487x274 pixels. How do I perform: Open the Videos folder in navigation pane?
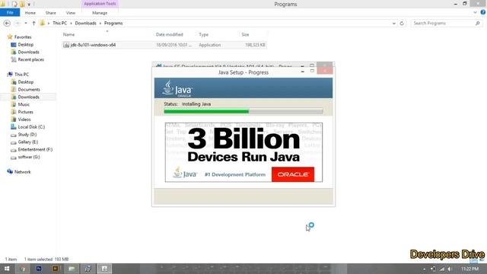24,119
